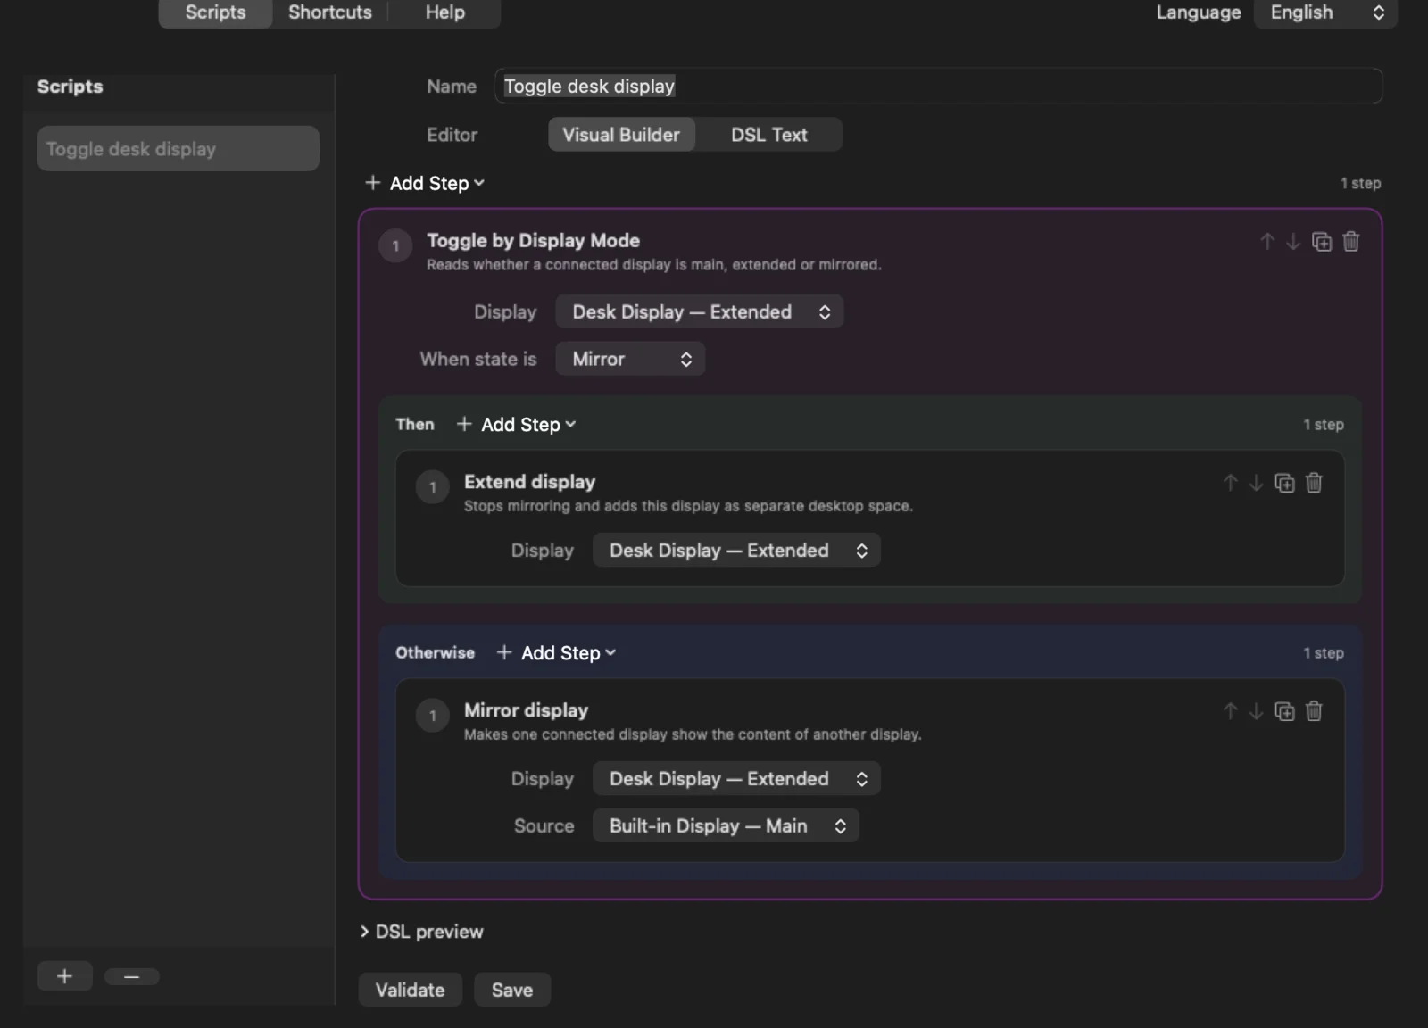Click the Otherwise block label
This screenshot has width=1428, height=1028.
click(x=435, y=653)
